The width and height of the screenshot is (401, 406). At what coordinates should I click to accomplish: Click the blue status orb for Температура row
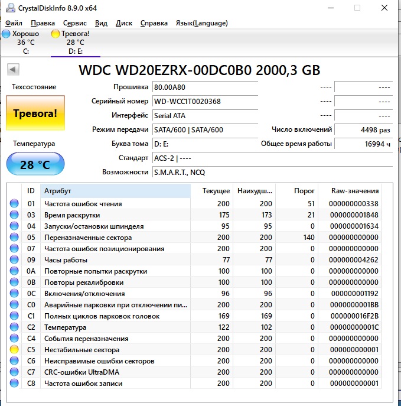[14, 327]
